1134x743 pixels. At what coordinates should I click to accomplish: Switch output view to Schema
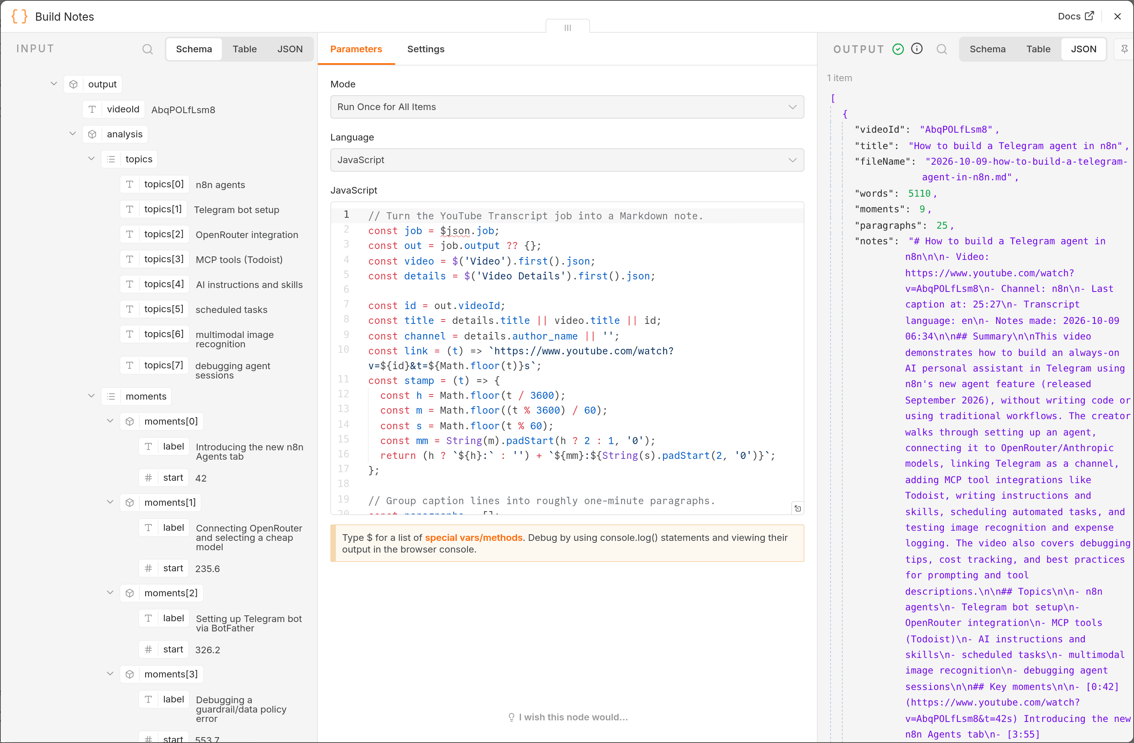click(x=987, y=49)
